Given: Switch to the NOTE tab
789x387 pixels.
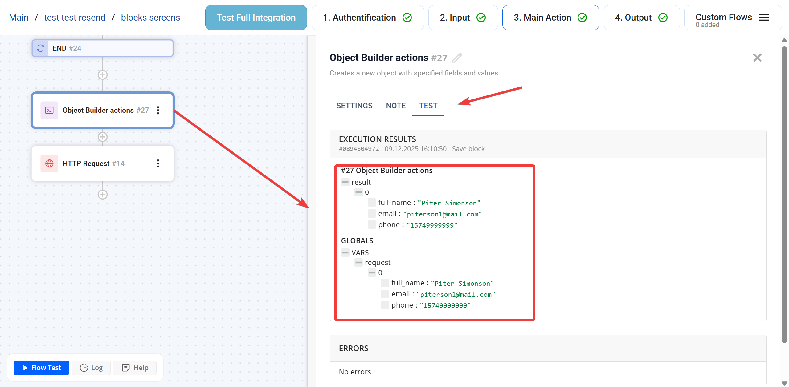Looking at the screenshot, I should point(396,106).
